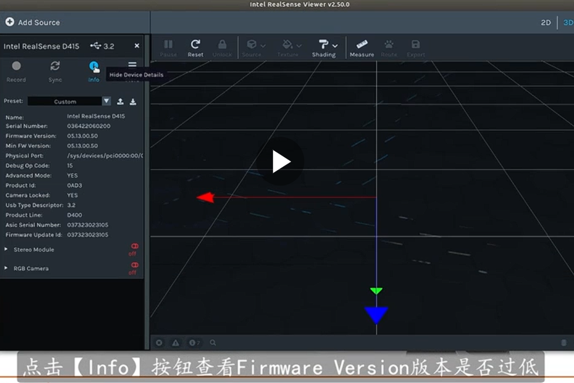Click the preset dropdown arrow

(106, 101)
